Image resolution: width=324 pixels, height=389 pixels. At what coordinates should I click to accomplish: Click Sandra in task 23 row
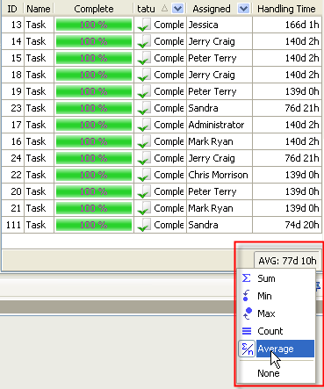[203, 108]
